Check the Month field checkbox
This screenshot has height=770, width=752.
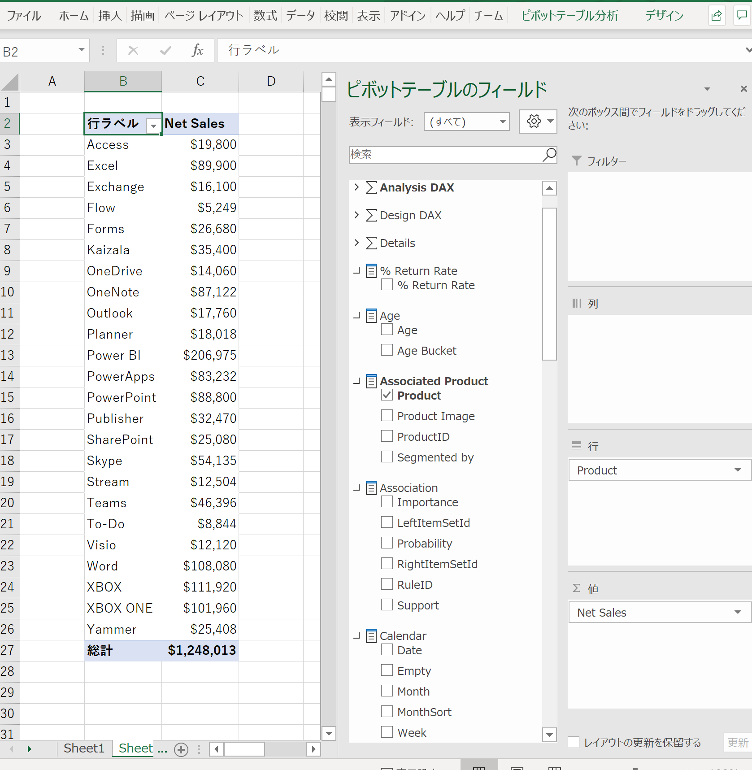[x=387, y=691]
